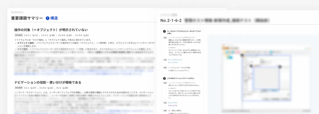Click the 分類 tag in the first issue card
The height and width of the screenshot is (114, 319).
(x=165, y=60)
